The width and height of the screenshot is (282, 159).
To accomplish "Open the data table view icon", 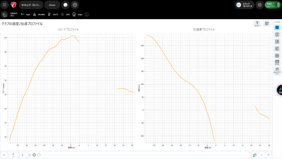I will 277,63.
